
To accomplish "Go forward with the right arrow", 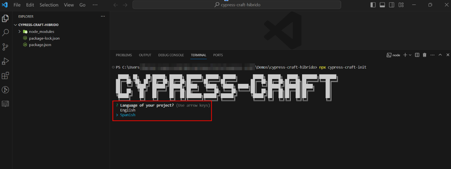I will coord(125,5).
